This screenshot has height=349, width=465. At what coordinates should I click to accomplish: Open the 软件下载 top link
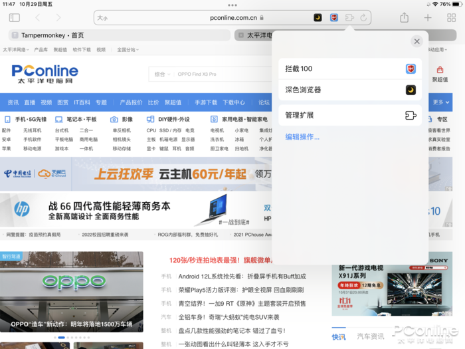82,50
